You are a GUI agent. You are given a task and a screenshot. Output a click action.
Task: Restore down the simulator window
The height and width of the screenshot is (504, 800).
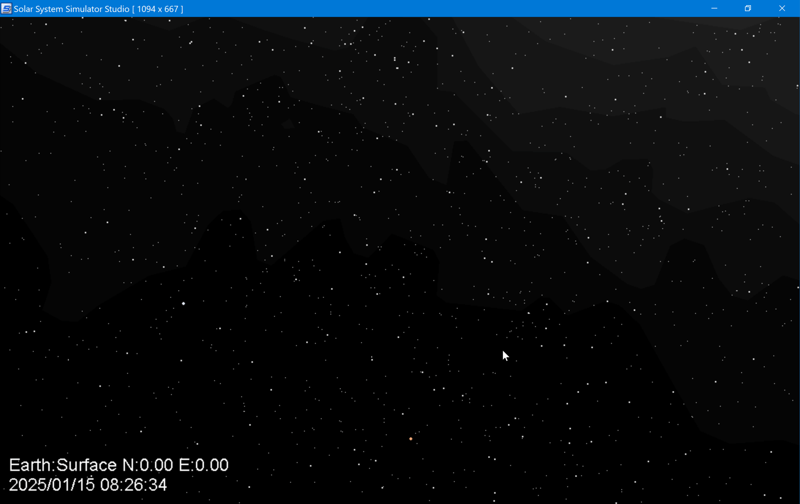(x=748, y=9)
